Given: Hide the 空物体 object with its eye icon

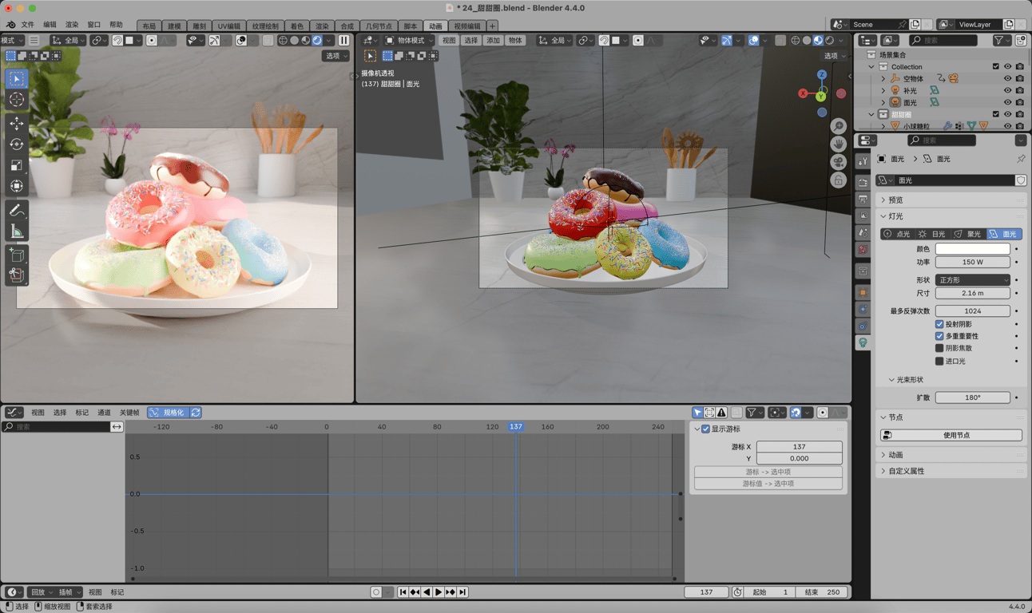Looking at the screenshot, I should [1007, 78].
